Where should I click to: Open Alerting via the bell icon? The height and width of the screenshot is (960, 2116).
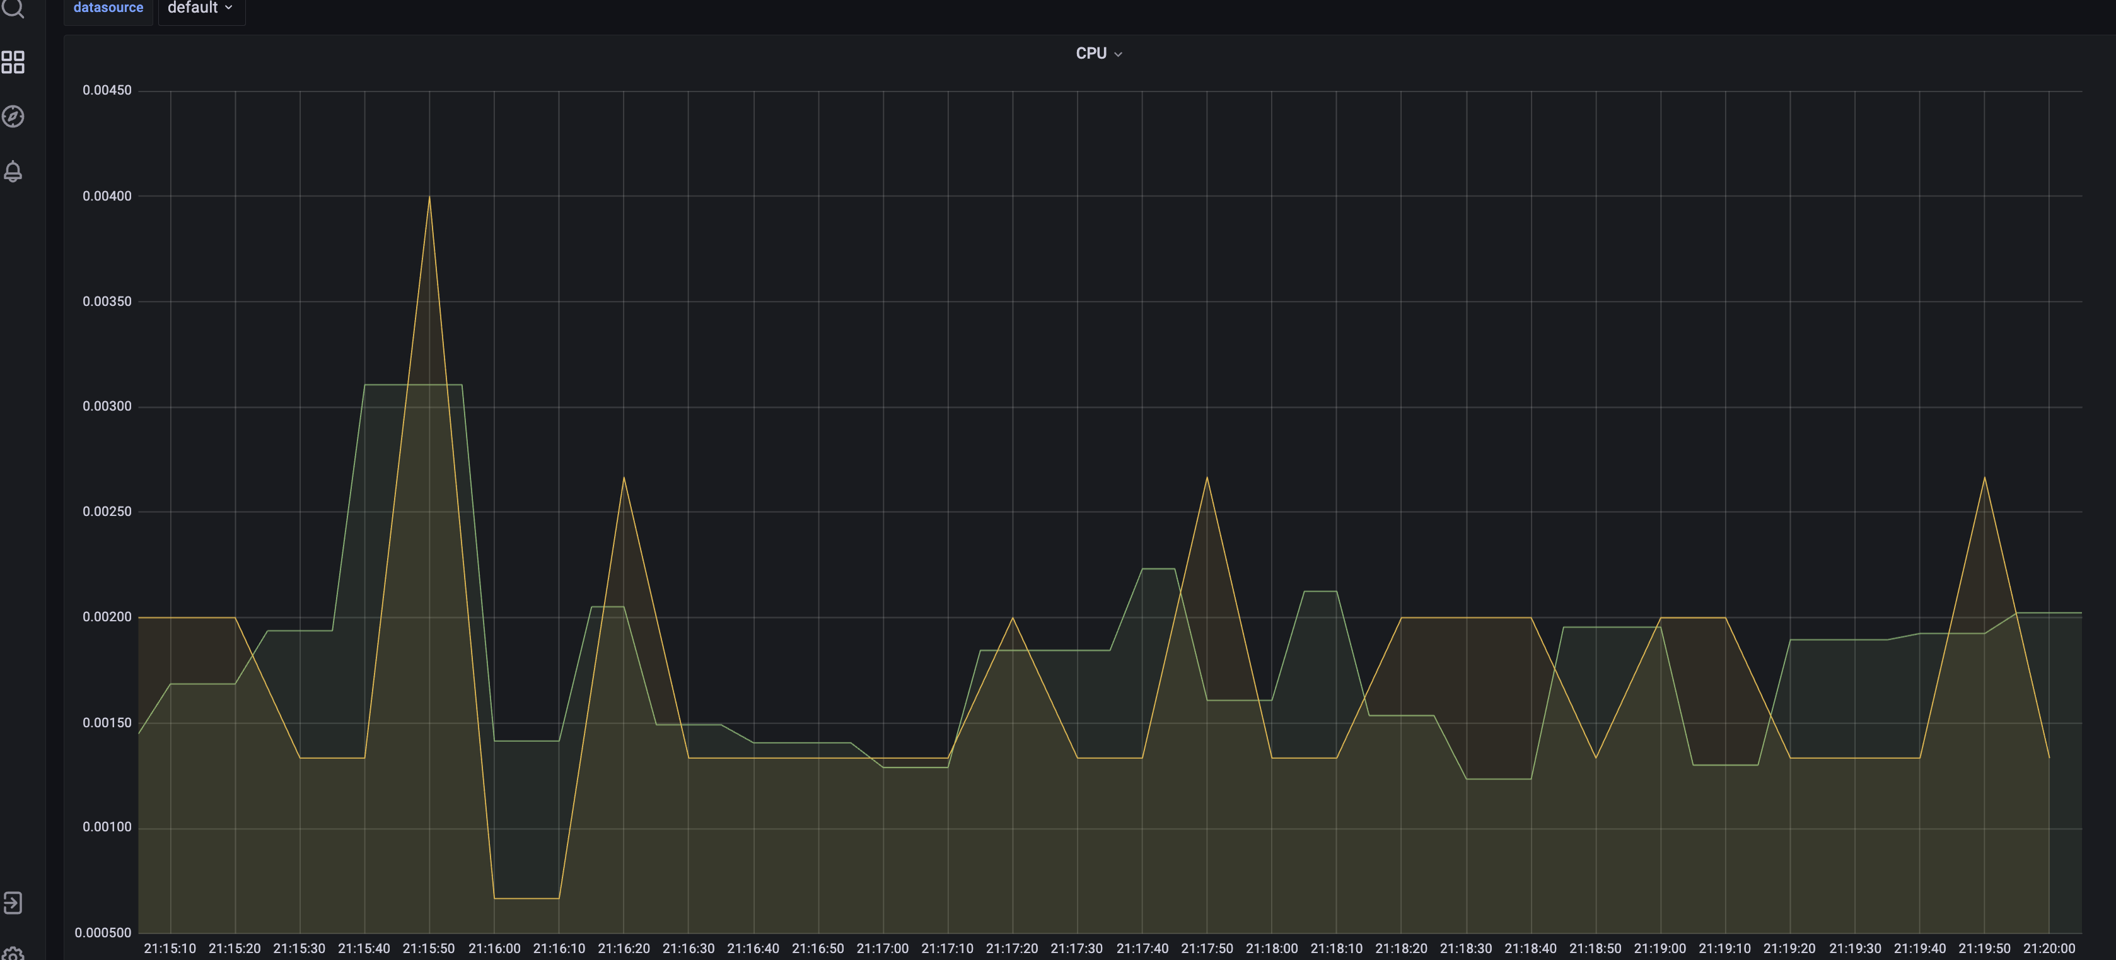13,172
